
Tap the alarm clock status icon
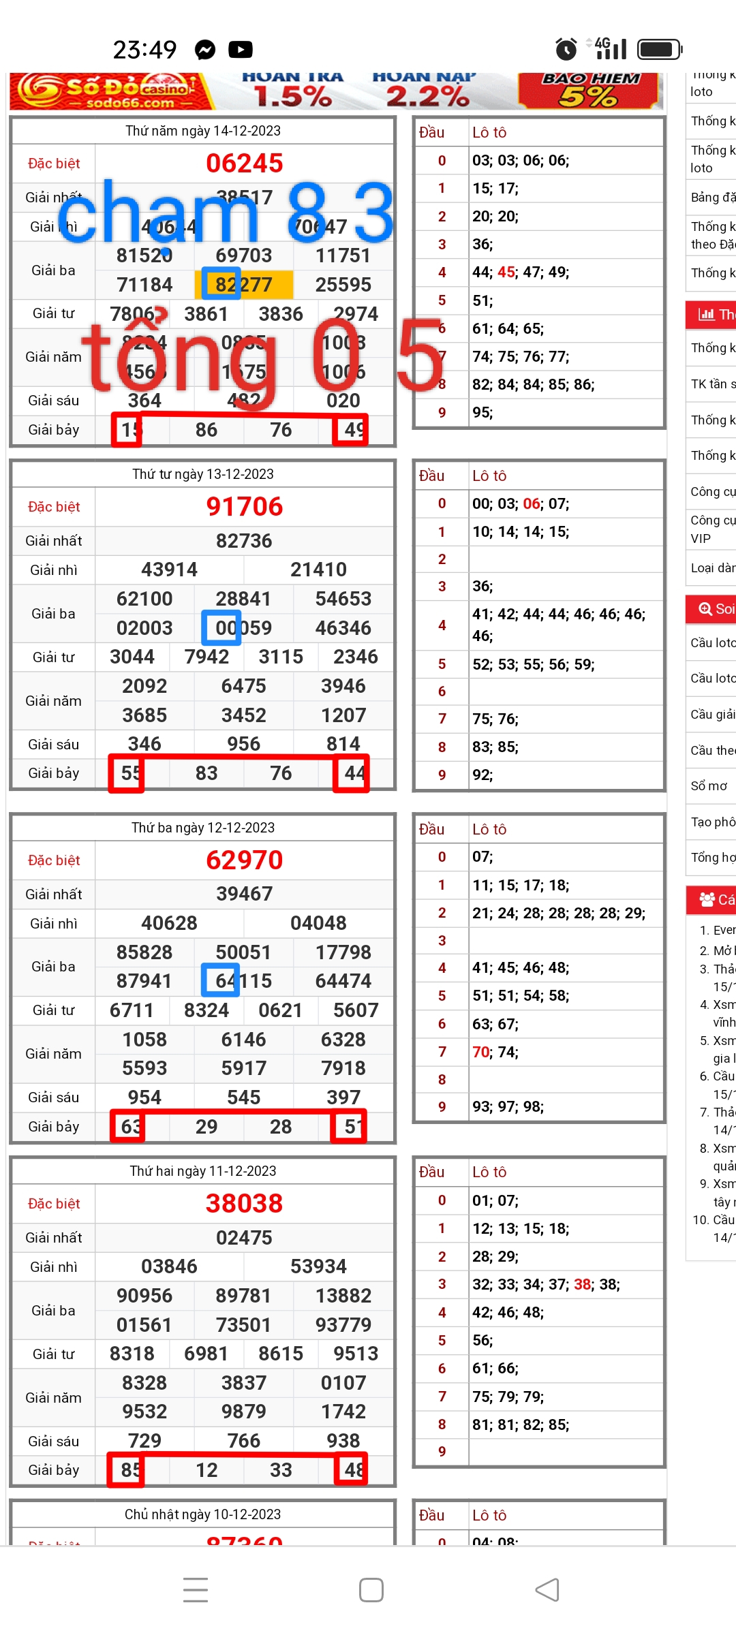point(566,49)
